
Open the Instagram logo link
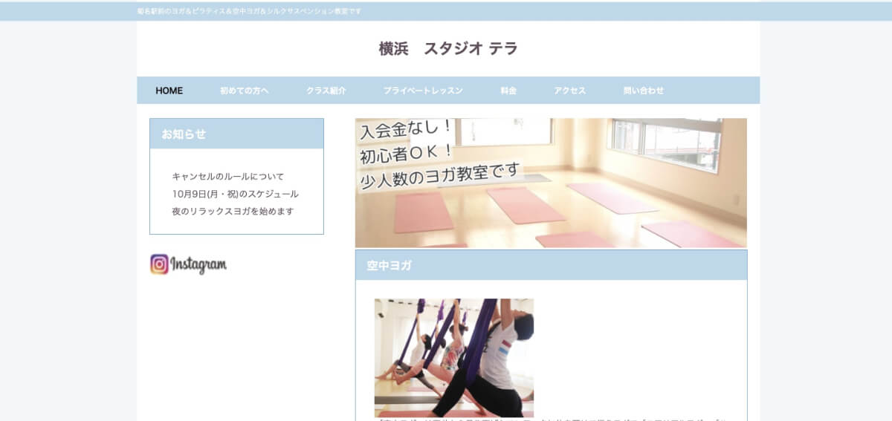pyautogui.click(x=188, y=264)
